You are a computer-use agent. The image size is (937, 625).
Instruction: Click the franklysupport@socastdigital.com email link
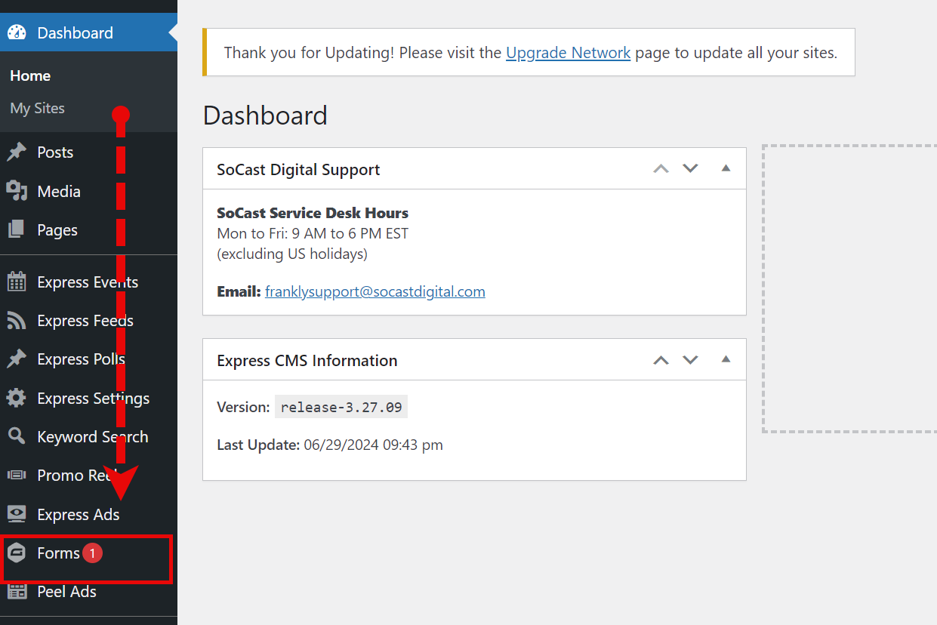pyautogui.click(x=375, y=291)
